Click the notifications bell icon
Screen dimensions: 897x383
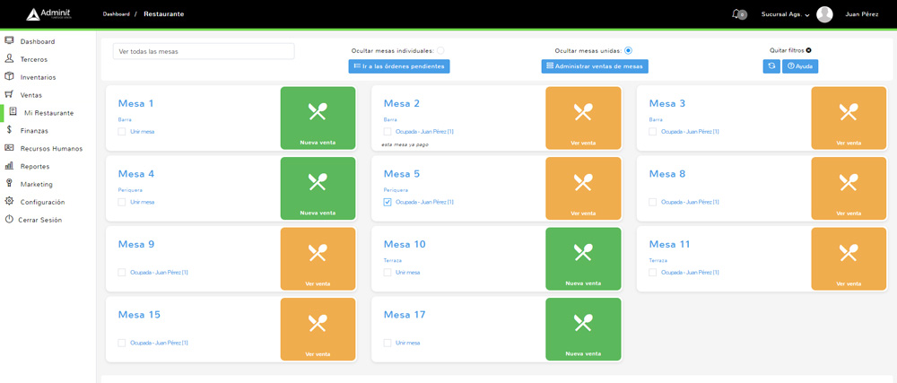click(737, 13)
